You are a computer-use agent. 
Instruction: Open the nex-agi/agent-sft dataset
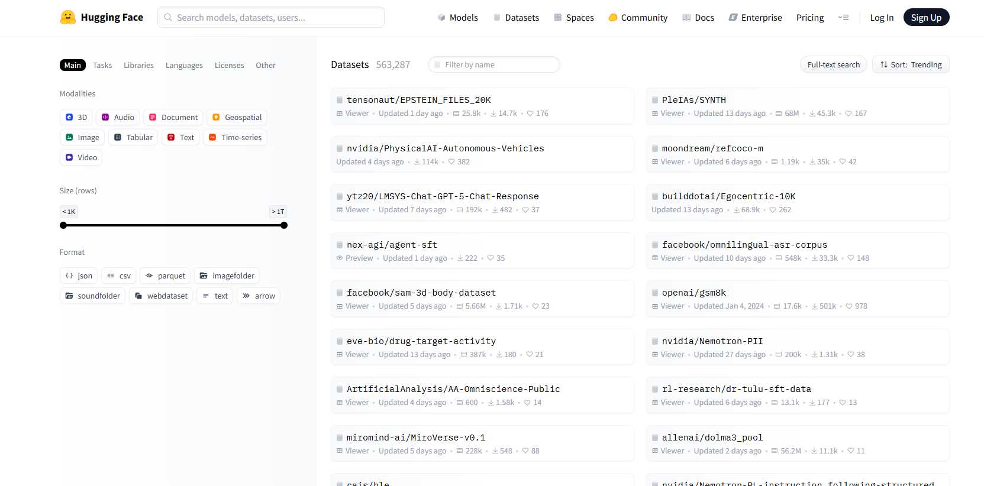coord(482,251)
